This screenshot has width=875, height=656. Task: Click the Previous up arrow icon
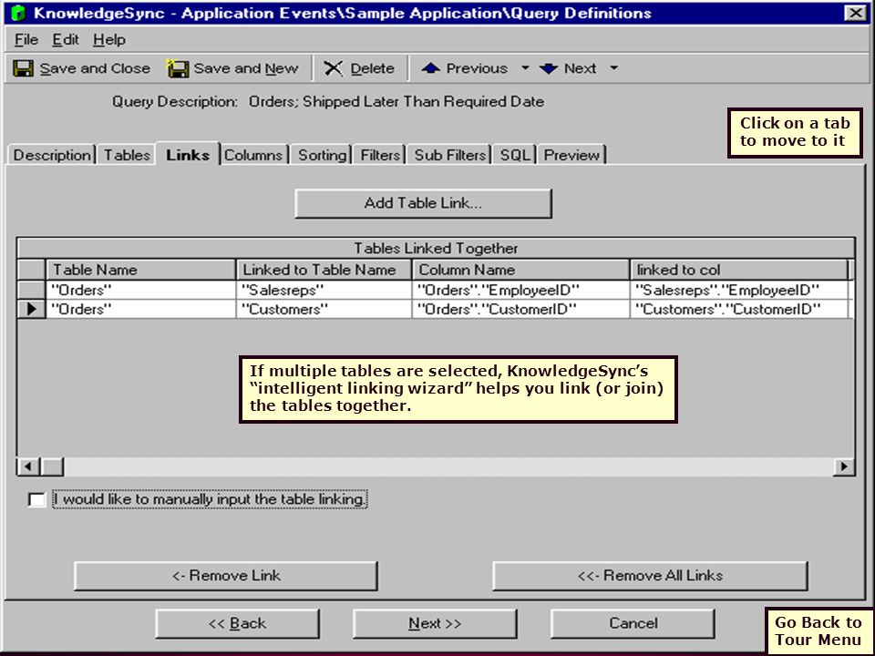click(431, 68)
